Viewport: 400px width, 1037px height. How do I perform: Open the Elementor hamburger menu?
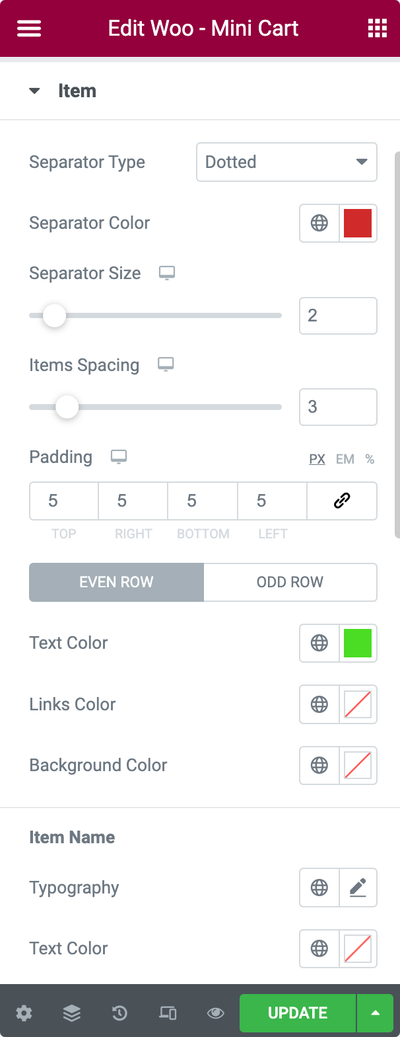pos(28,28)
